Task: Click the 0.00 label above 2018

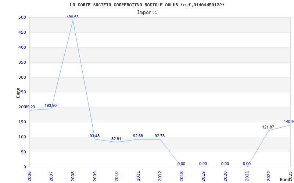Action: tap(181, 164)
